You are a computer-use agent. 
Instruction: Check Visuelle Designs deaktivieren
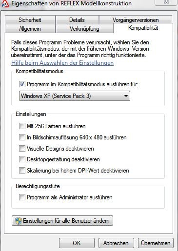click(22, 149)
